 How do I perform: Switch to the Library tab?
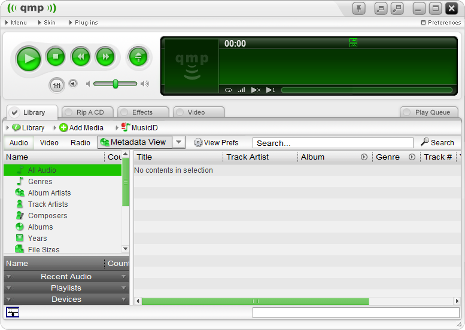[32, 112]
